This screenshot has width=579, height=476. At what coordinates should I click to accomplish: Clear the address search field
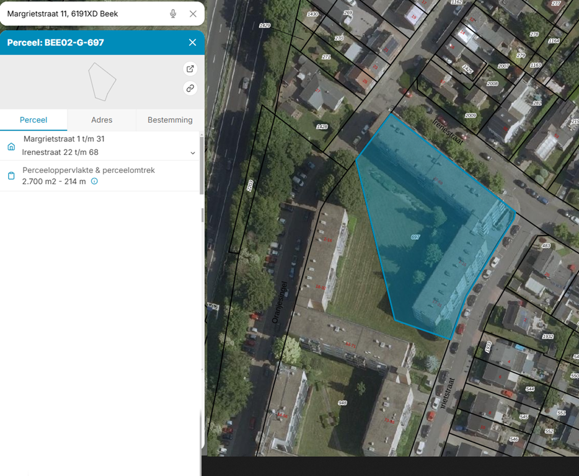pyautogui.click(x=193, y=14)
